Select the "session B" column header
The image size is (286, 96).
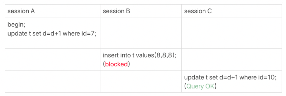(141, 11)
